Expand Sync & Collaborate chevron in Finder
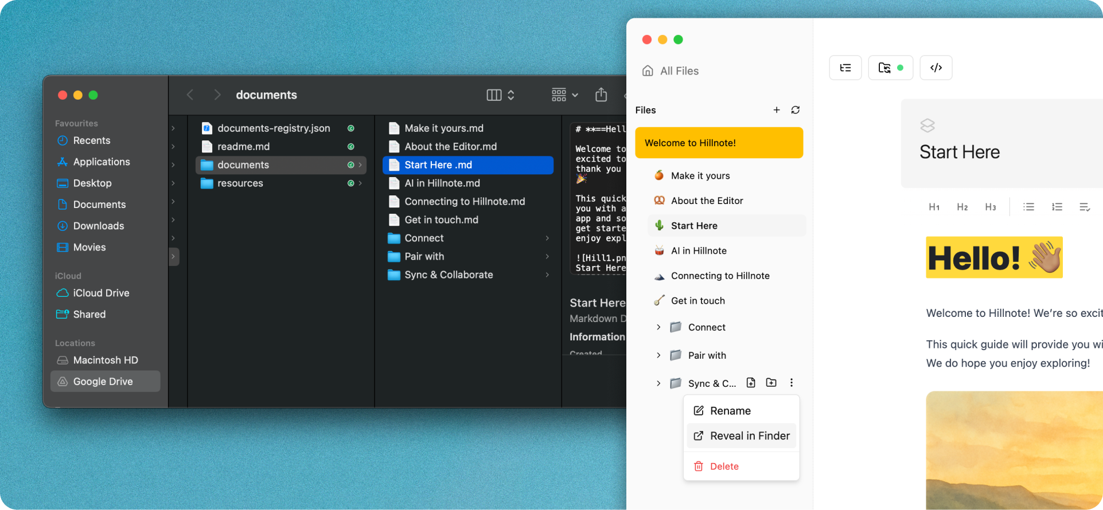 (547, 274)
